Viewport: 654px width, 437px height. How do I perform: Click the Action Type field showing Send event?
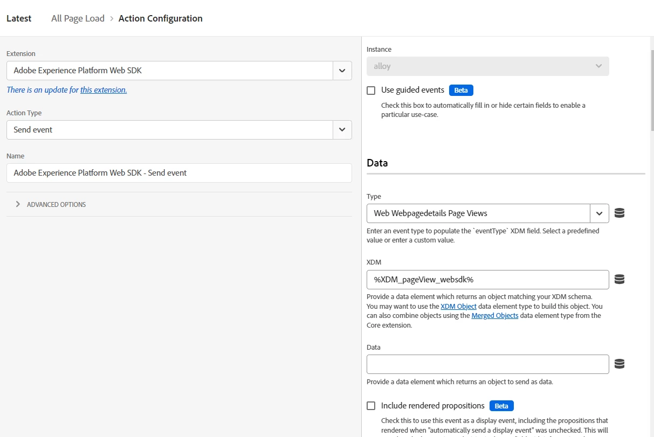point(170,130)
